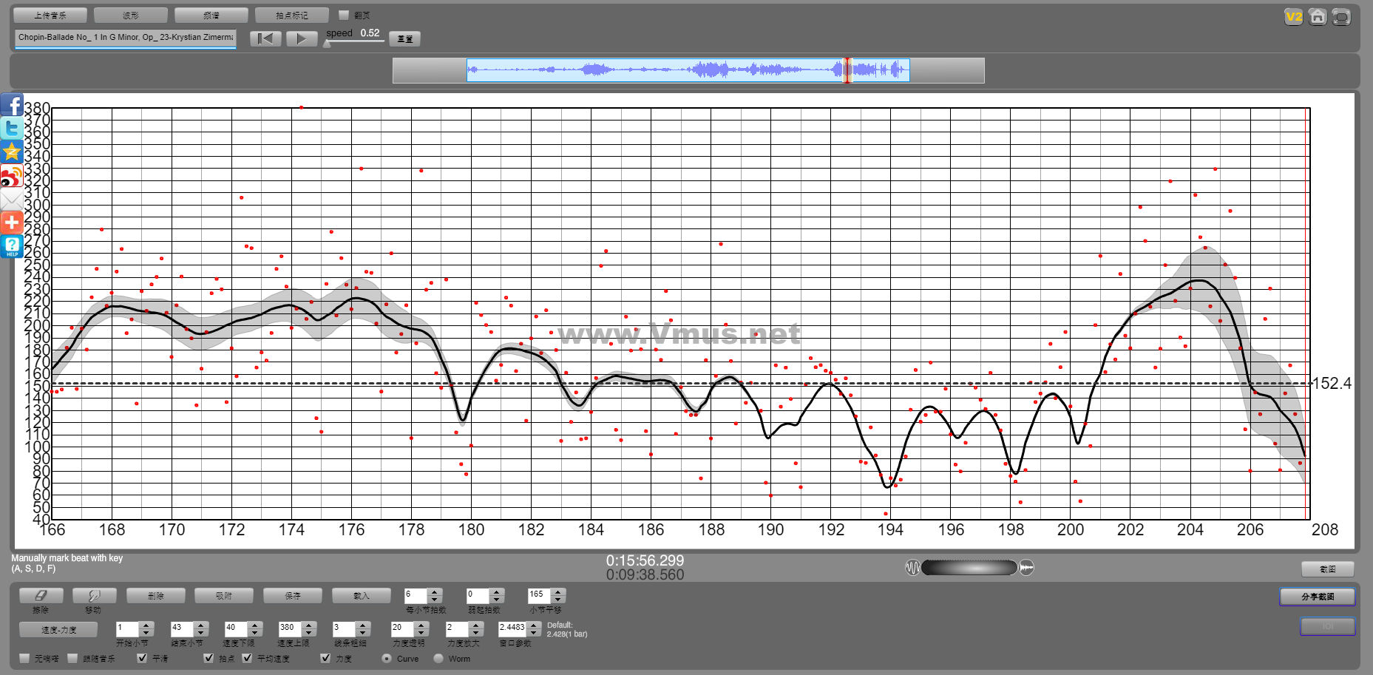Decrease 速度上限 value with down arrow

pyautogui.click(x=309, y=632)
